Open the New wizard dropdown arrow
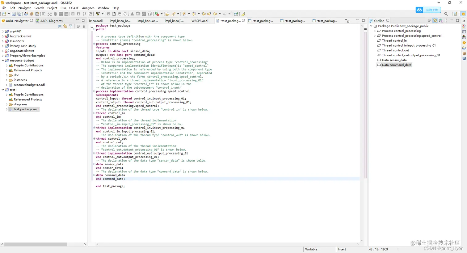Screen dimensions: 467x253 [9, 14]
